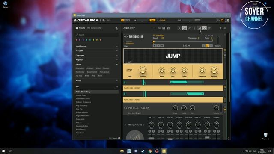Save the current preset with disk icon
Viewport: 274px width, 154px height.
[x=164, y=28]
